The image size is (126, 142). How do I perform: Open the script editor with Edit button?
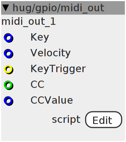pyautogui.click(x=103, y=119)
